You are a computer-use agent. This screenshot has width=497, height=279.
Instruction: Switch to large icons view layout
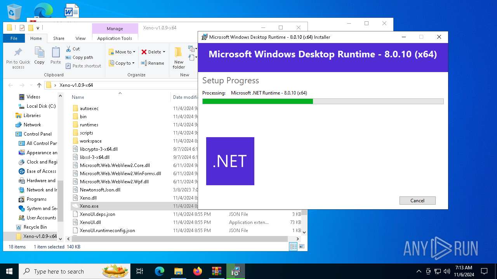pos(302,246)
